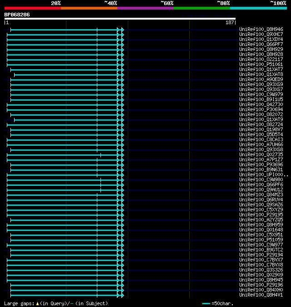
Task: Select label UniRef100_Q93XG7
Action: [261, 89]
